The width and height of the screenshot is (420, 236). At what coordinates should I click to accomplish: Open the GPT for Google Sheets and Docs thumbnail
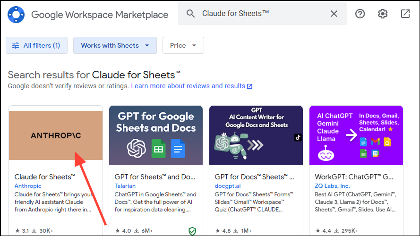click(156, 135)
